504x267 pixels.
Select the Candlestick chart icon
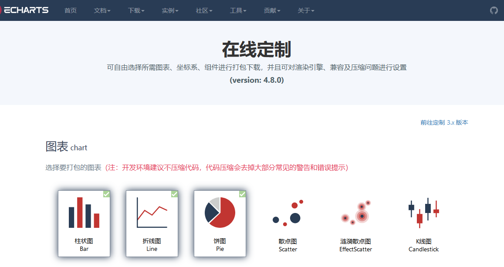424,213
